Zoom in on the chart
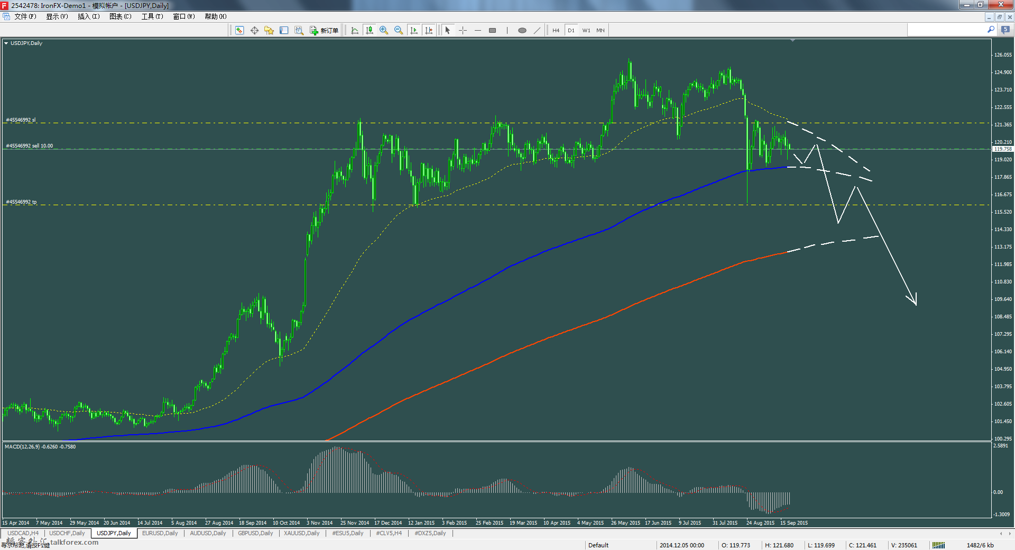The height and width of the screenshot is (550, 1015). pyautogui.click(x=384, y=30)
